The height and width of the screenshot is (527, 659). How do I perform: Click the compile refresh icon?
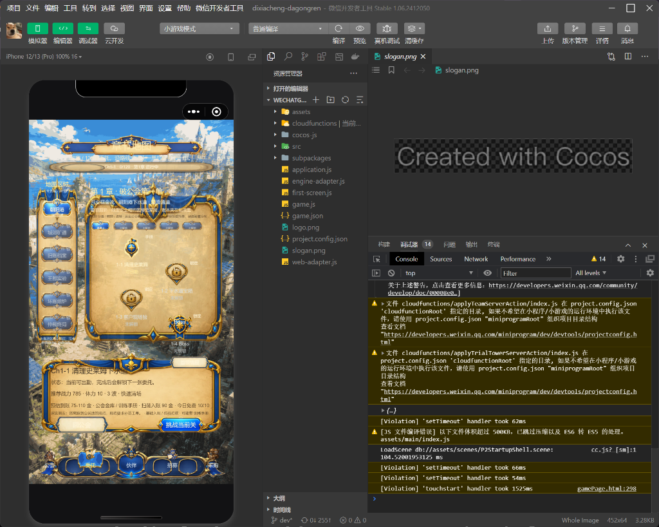coord(339,28)
